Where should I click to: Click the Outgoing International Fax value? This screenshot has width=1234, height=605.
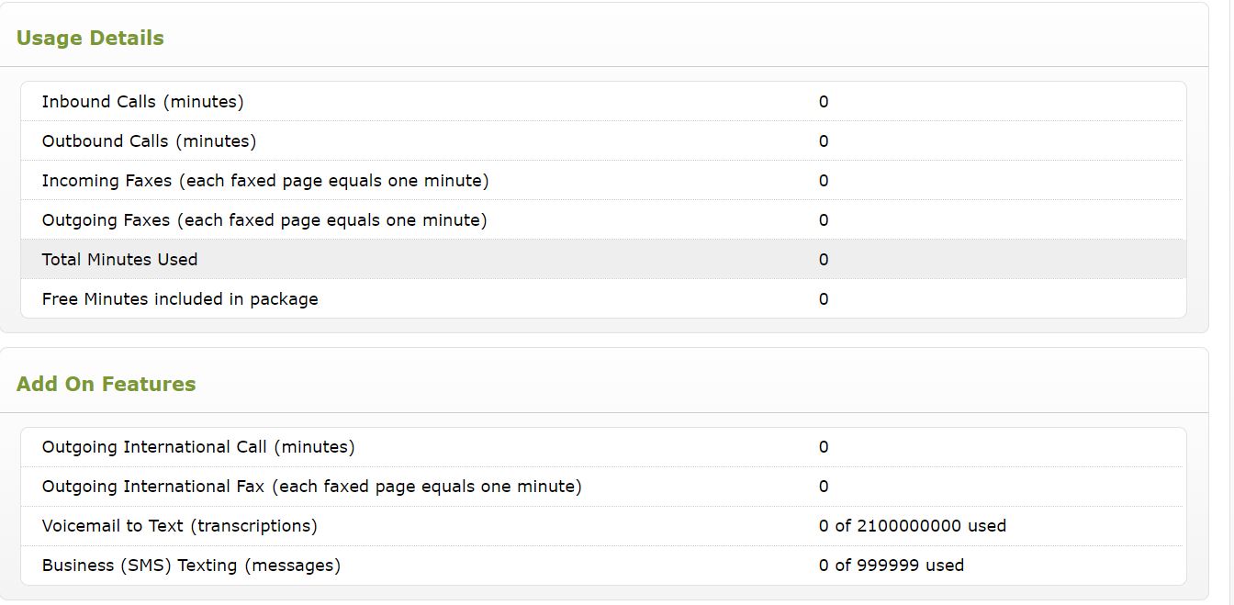coord(824,487)
